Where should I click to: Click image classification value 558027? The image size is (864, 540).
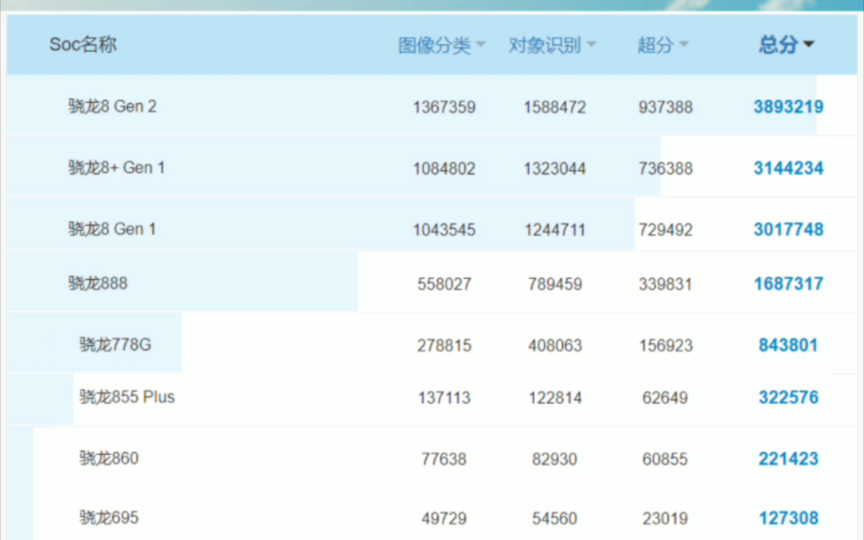pos(444,284)
